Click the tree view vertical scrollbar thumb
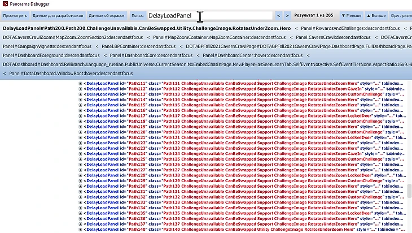The image size is (412, 233). (x=409, y=191)
